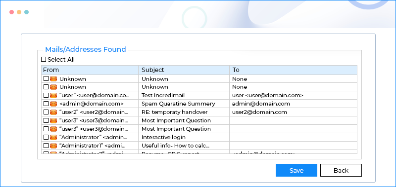Select the "Administrator1" <admi... sender cell
The width and height of the screenshot is (396, 187).
point(92,146)
